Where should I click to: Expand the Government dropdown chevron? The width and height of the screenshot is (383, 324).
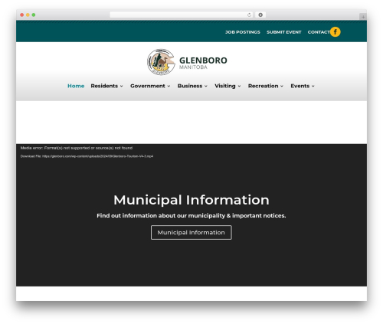[169, 87]
